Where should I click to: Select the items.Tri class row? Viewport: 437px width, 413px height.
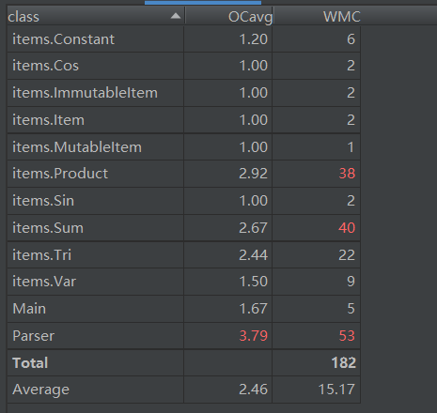[184, 254]
